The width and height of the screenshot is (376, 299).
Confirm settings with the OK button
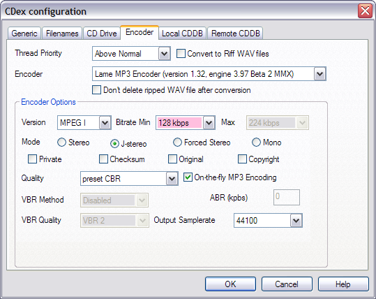pos(230,284)
